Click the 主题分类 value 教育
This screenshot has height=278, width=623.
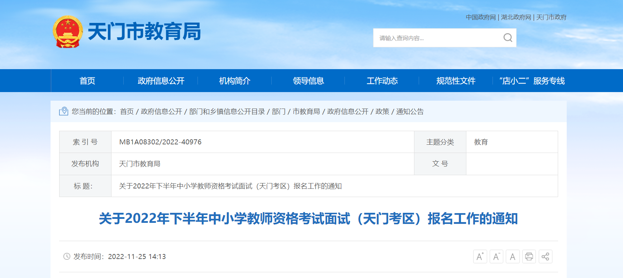pos(481,142)
